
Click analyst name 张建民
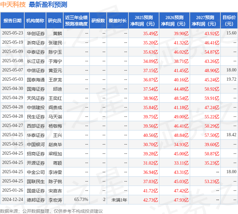pyautogui.click(x=55, y=43)
